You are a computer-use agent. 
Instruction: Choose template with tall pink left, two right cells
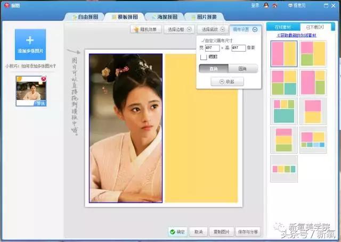[x=313, y=82]
